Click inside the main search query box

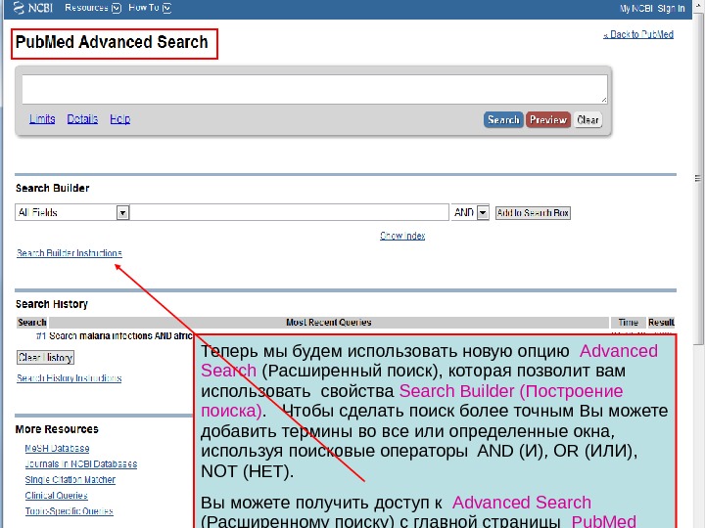[x=314, y=89]
